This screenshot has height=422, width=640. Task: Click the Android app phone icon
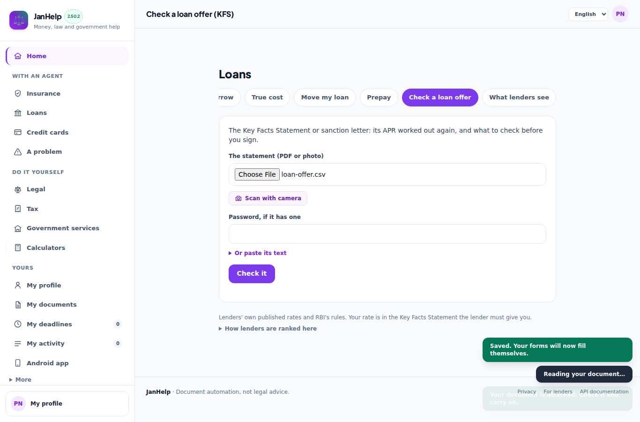pos(18,363)
